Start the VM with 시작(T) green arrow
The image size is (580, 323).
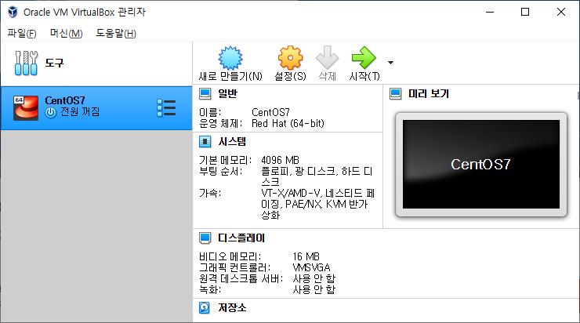pyautogui.click(x=364, y=58)
